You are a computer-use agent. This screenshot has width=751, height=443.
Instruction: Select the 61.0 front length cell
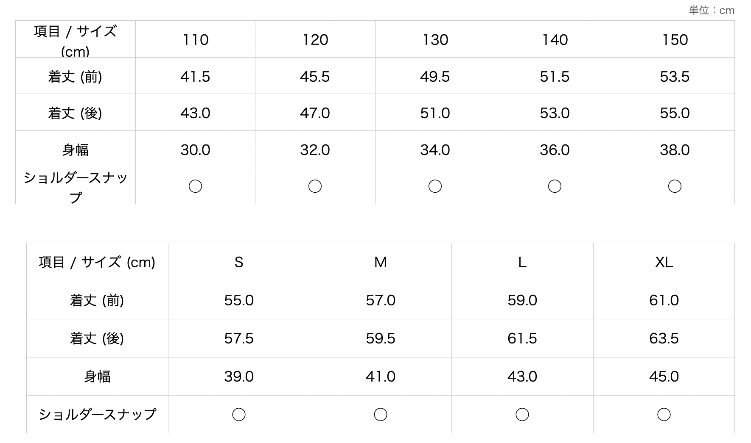click(x=664, y=300)
